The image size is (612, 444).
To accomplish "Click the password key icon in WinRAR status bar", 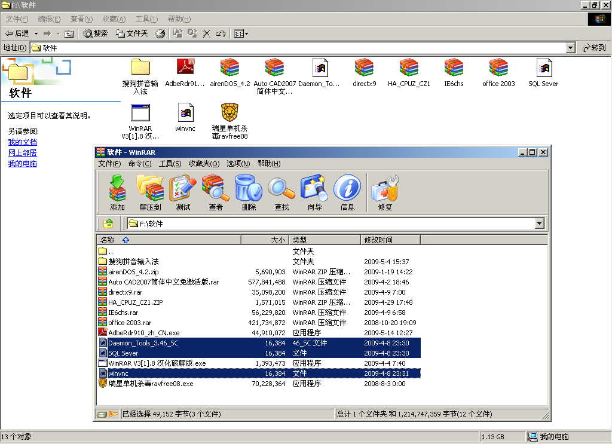I will [x=113, y=414].
